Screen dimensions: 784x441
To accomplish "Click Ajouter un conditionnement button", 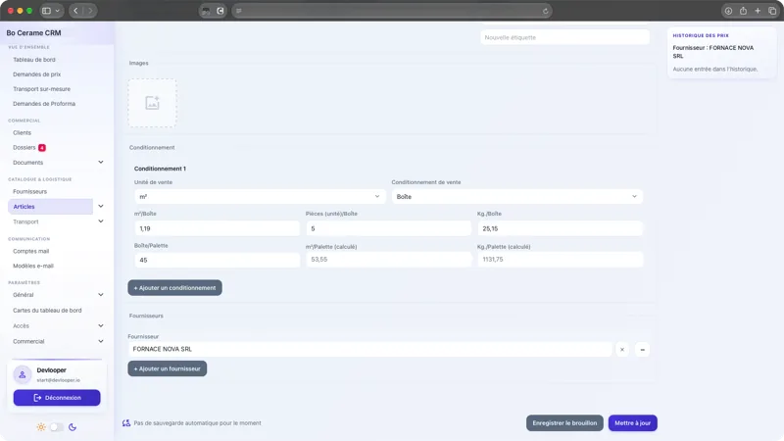I will coord(175,288).
